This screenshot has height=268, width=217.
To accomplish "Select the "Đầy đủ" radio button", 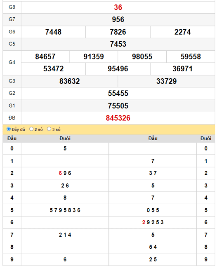I will [x=9, y=129].
